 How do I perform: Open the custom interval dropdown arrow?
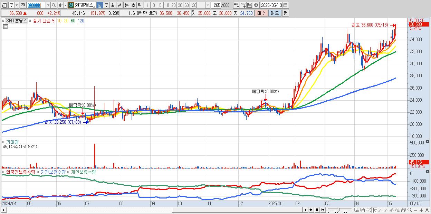tap(208, 5)
